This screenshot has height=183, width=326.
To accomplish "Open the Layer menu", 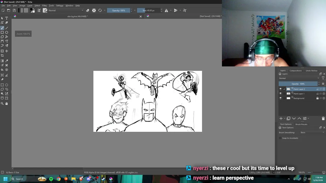I will tap(30, 6).
